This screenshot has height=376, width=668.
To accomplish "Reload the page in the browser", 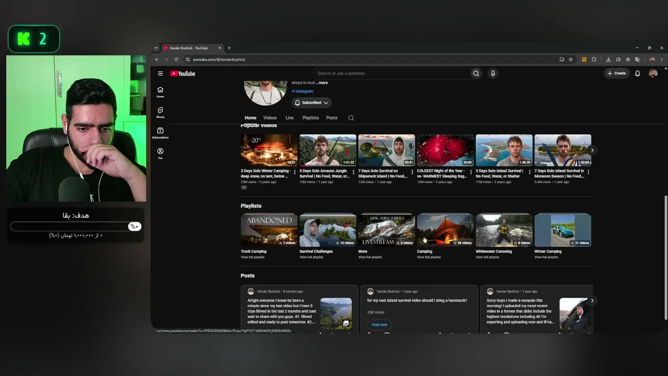I will click(176, 60).
